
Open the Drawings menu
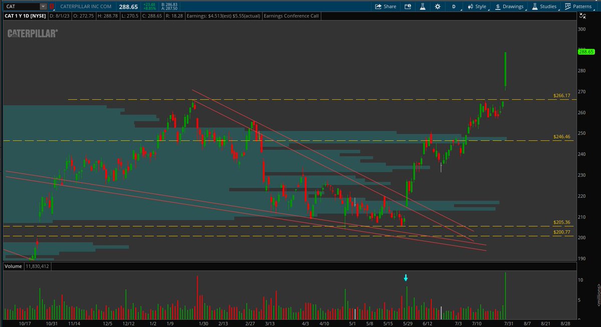[509, 7]
